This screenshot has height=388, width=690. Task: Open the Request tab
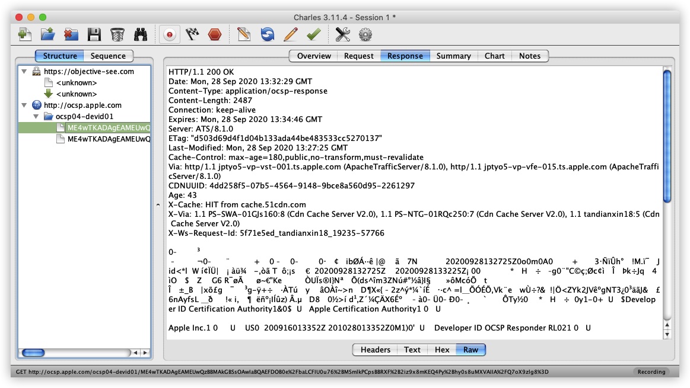pos(358,56)
